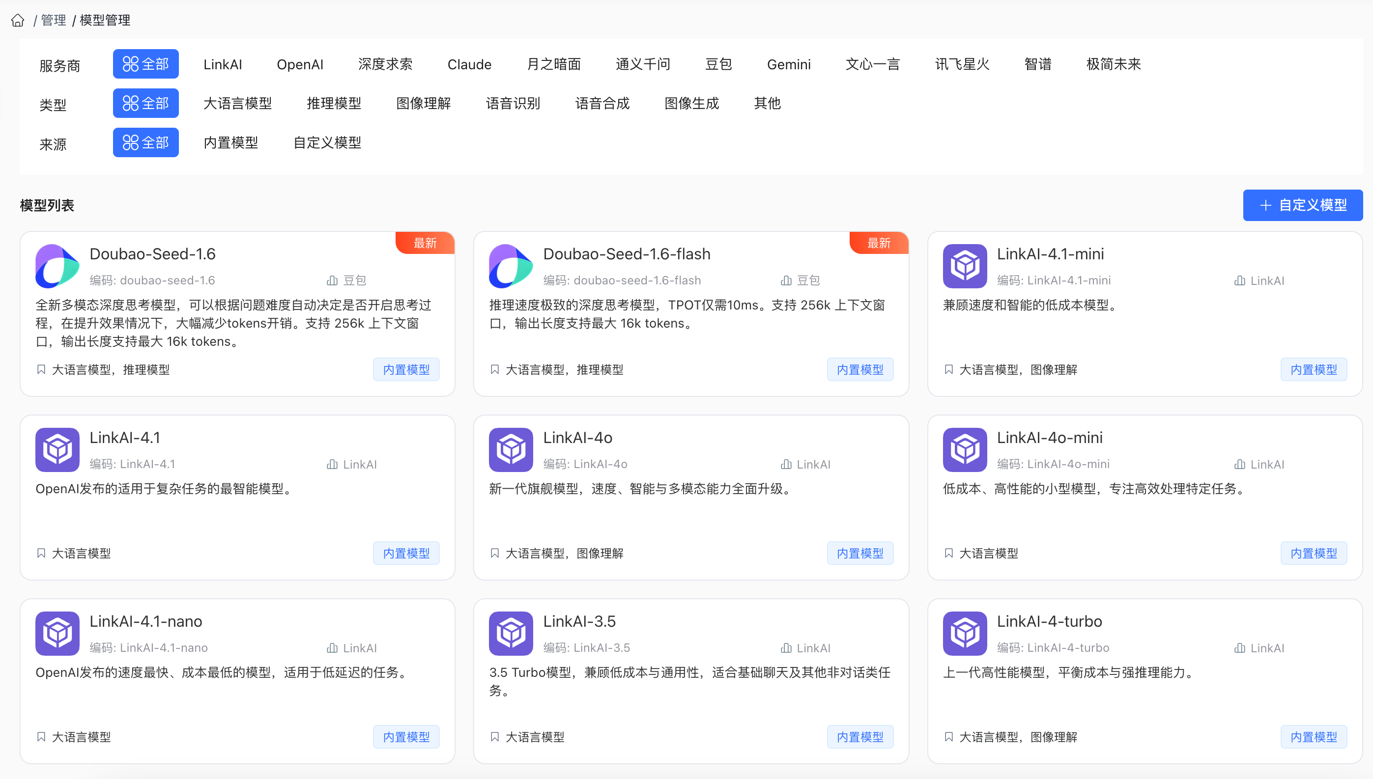The height and width of the screenshot is (779, 1373).
Task: Click the 自定义模型 add button
Action: (1303, 205)
